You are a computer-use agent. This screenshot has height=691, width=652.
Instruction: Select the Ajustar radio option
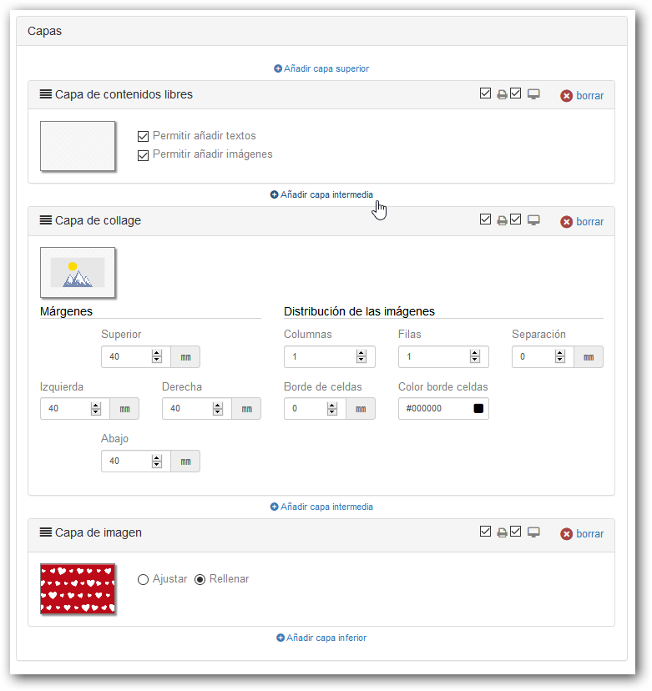pos(143,579)
